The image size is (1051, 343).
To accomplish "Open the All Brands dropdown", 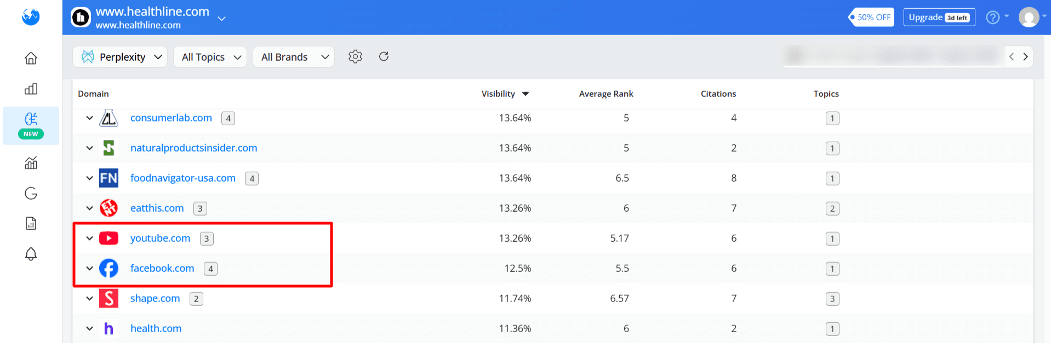I will pyautogui.click(x=294, y=57).
